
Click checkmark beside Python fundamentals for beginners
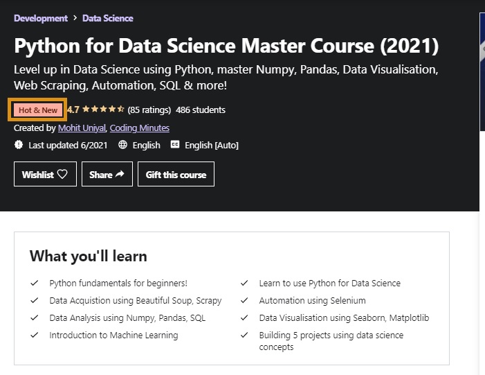(x=35, y=284)
